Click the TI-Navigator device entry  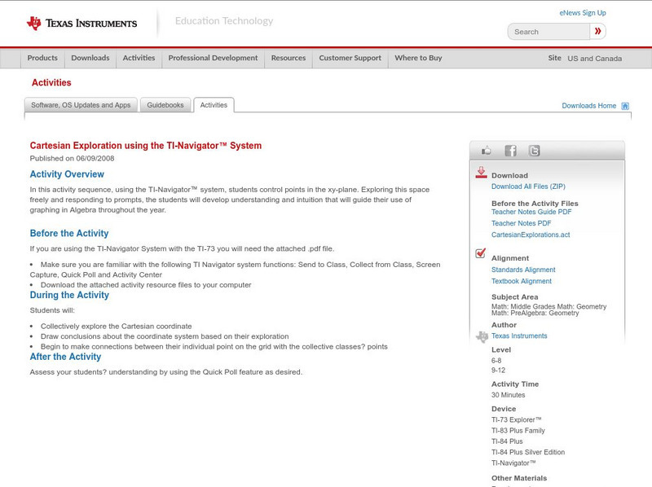pos(513,463)
